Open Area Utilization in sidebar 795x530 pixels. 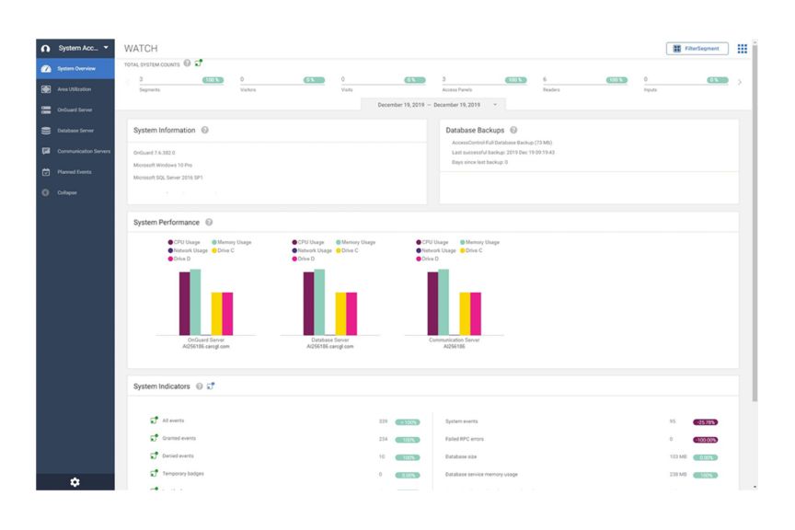tap(75, 89)
